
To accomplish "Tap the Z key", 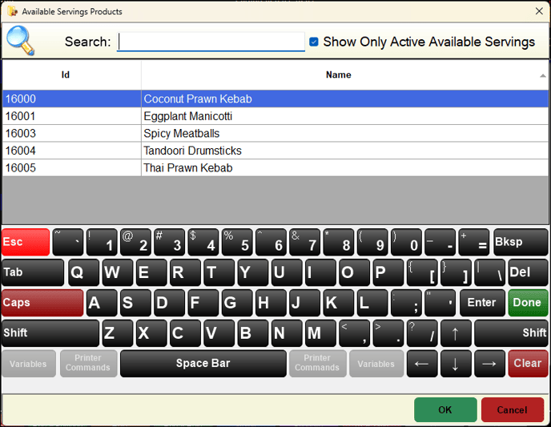I will click(x=118, y=332).
